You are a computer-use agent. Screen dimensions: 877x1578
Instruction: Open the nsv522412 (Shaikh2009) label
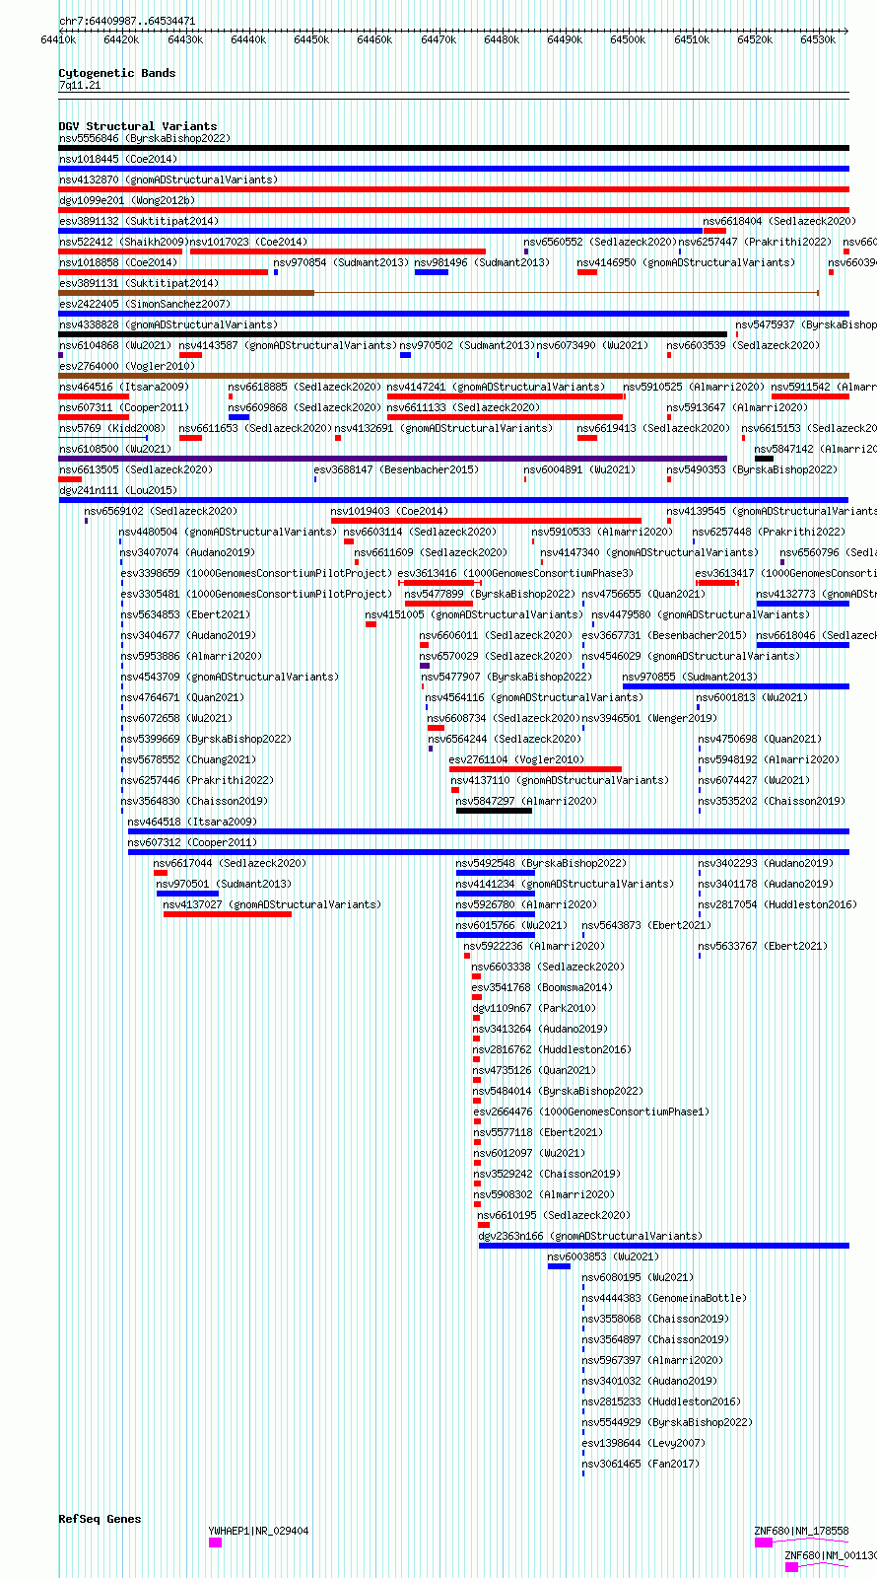122,242
